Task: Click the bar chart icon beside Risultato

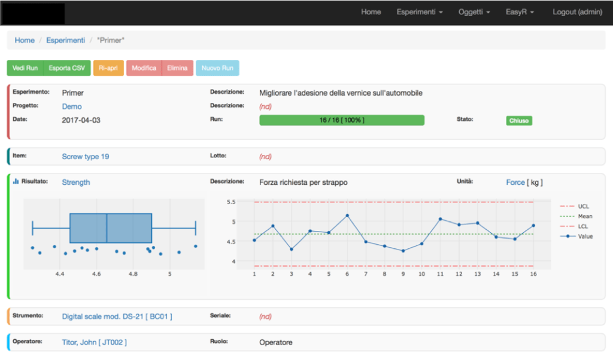Action: coord(16,181)
